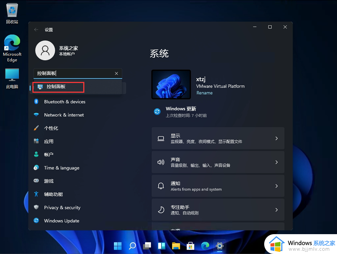The width and height of the screenshot is (337, 254).
Task: Open Time & language settings
Action: click(x=62, y=168)
